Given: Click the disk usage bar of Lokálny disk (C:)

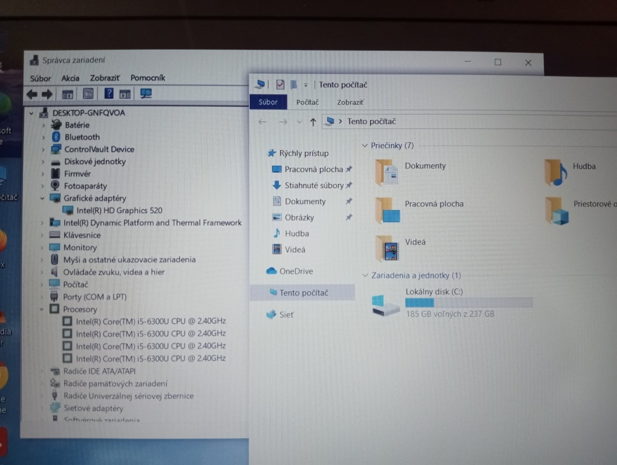Looking at the screenshot, I should pyautogui.click(x=469, y=302).
